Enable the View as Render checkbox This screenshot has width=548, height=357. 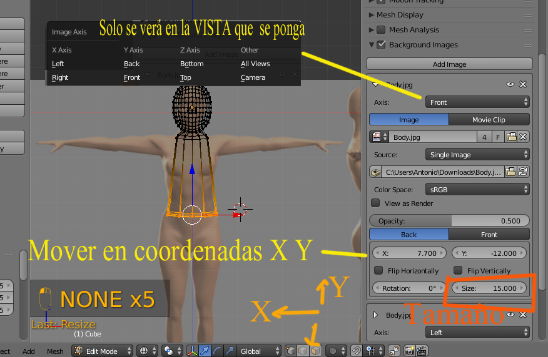point(375,203)
